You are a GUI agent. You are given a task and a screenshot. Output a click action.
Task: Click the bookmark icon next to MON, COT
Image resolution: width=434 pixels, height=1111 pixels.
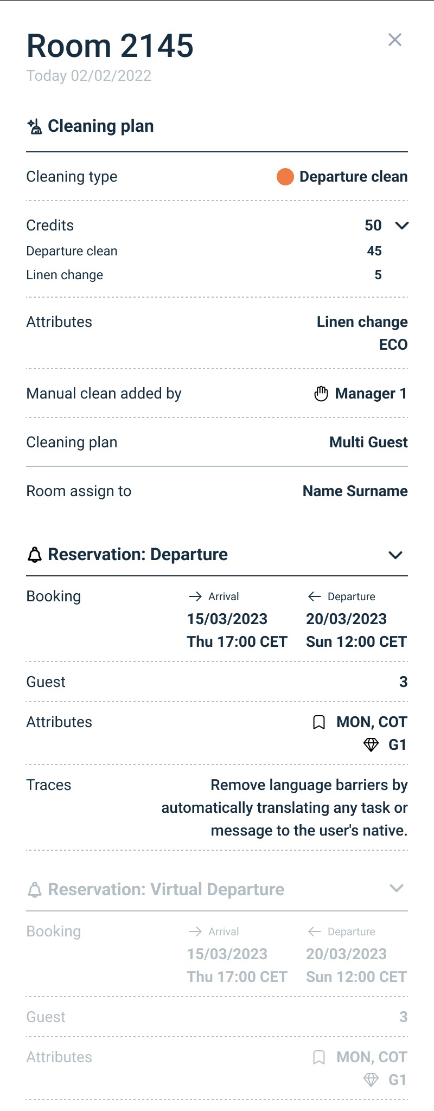coord(319,722)
